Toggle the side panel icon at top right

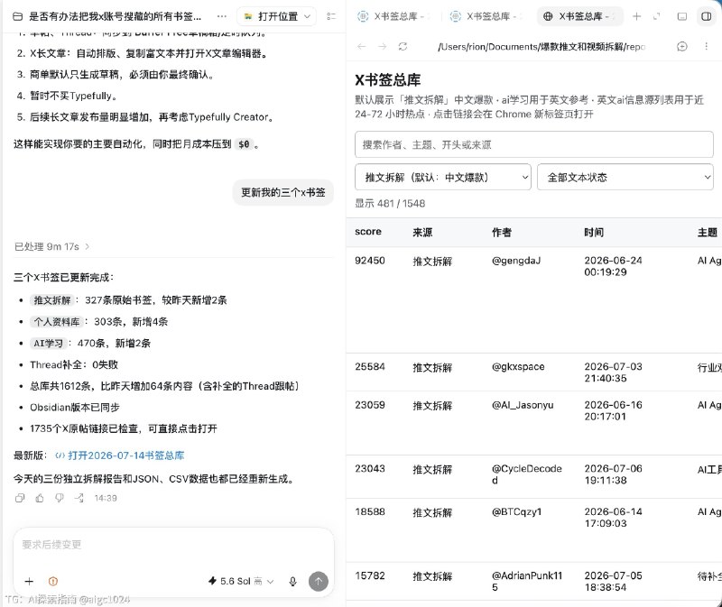click(706, 16)
